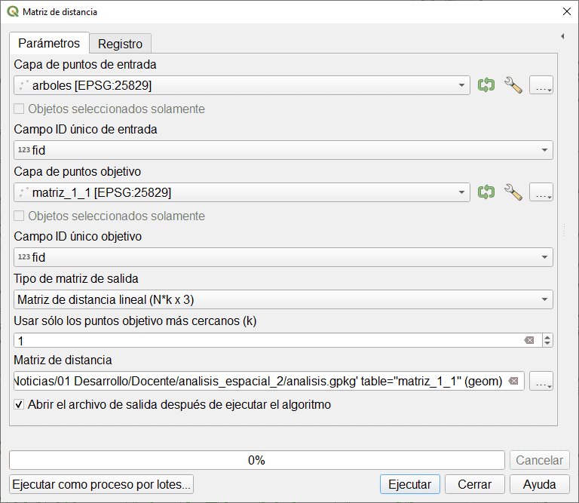The image size is (579, 503).
Task: Switch to the Registro tab
Action: pos(121,44)
